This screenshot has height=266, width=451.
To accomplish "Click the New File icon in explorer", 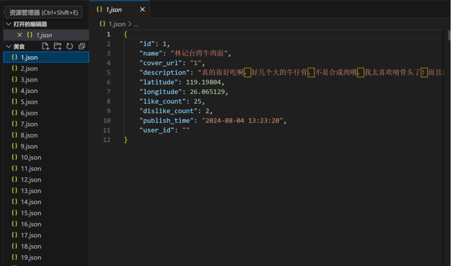I will [46, 46].
